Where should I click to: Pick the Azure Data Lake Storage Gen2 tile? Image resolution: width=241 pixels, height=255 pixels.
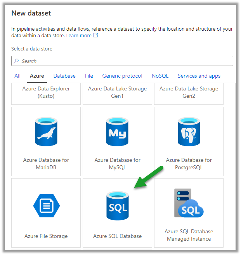click(189, 92)
